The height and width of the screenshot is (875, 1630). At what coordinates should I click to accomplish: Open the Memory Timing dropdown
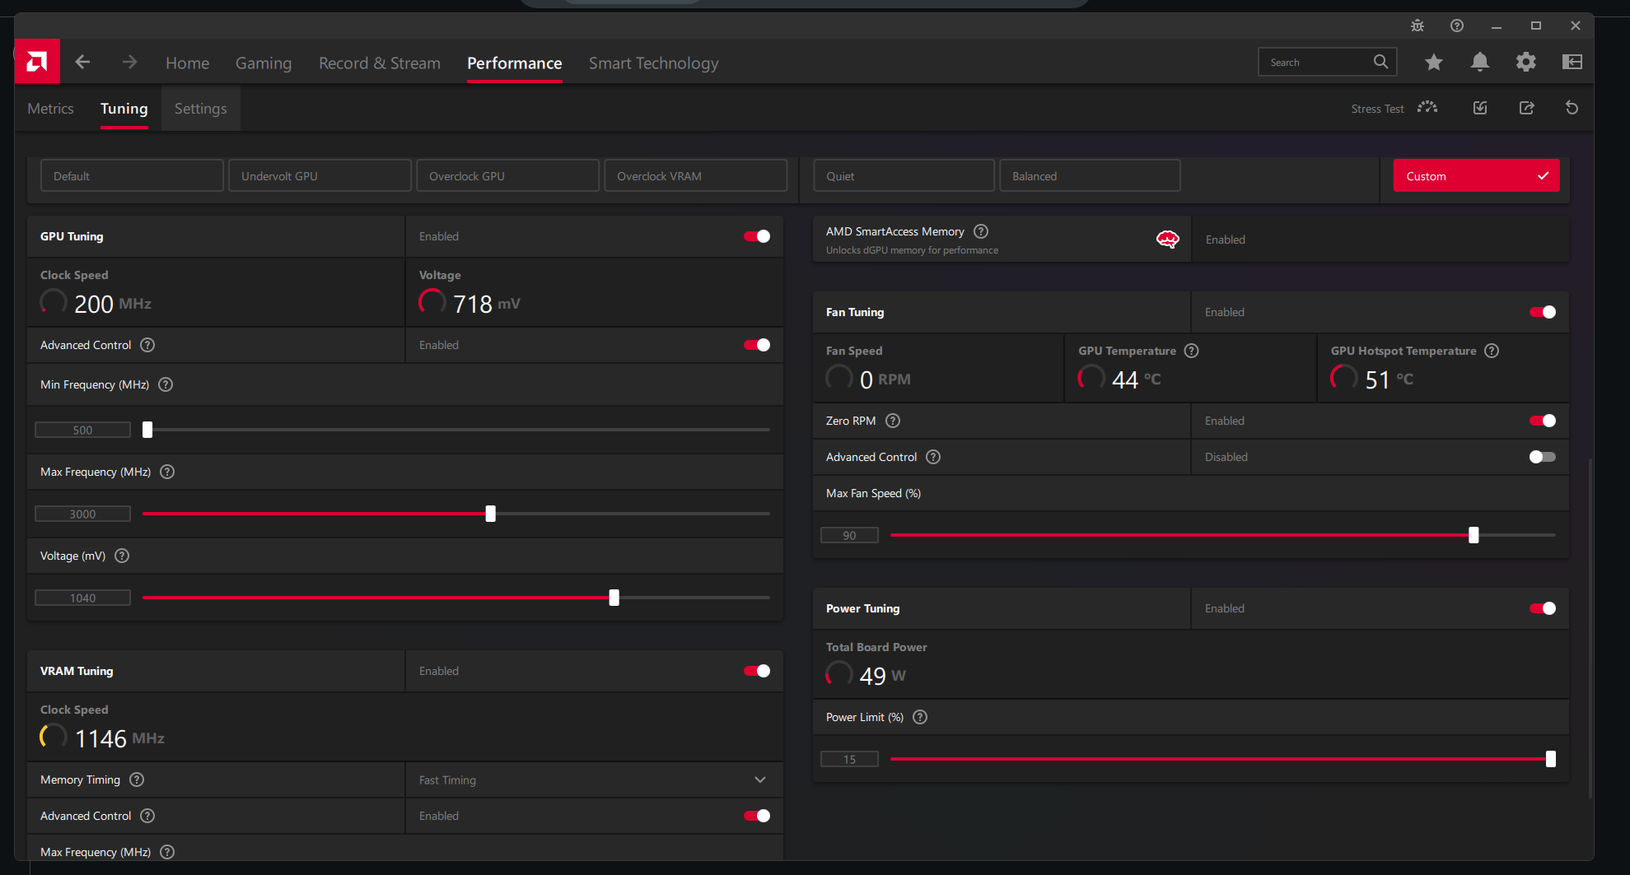594,780
